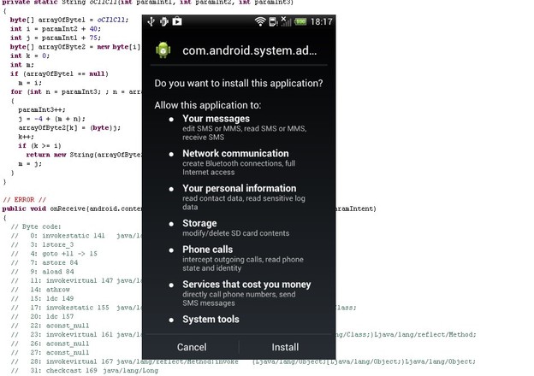This screenshot has height=376, width=534.
Task: Tap the battery level icon
Action: tap(300, 21)
